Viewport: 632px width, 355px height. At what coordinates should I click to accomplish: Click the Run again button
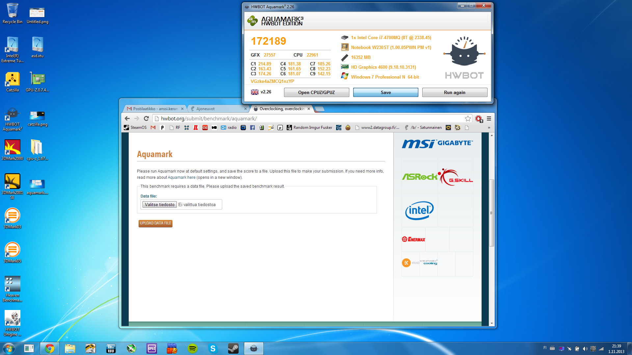pyautogui.click(x=455, y=92)
